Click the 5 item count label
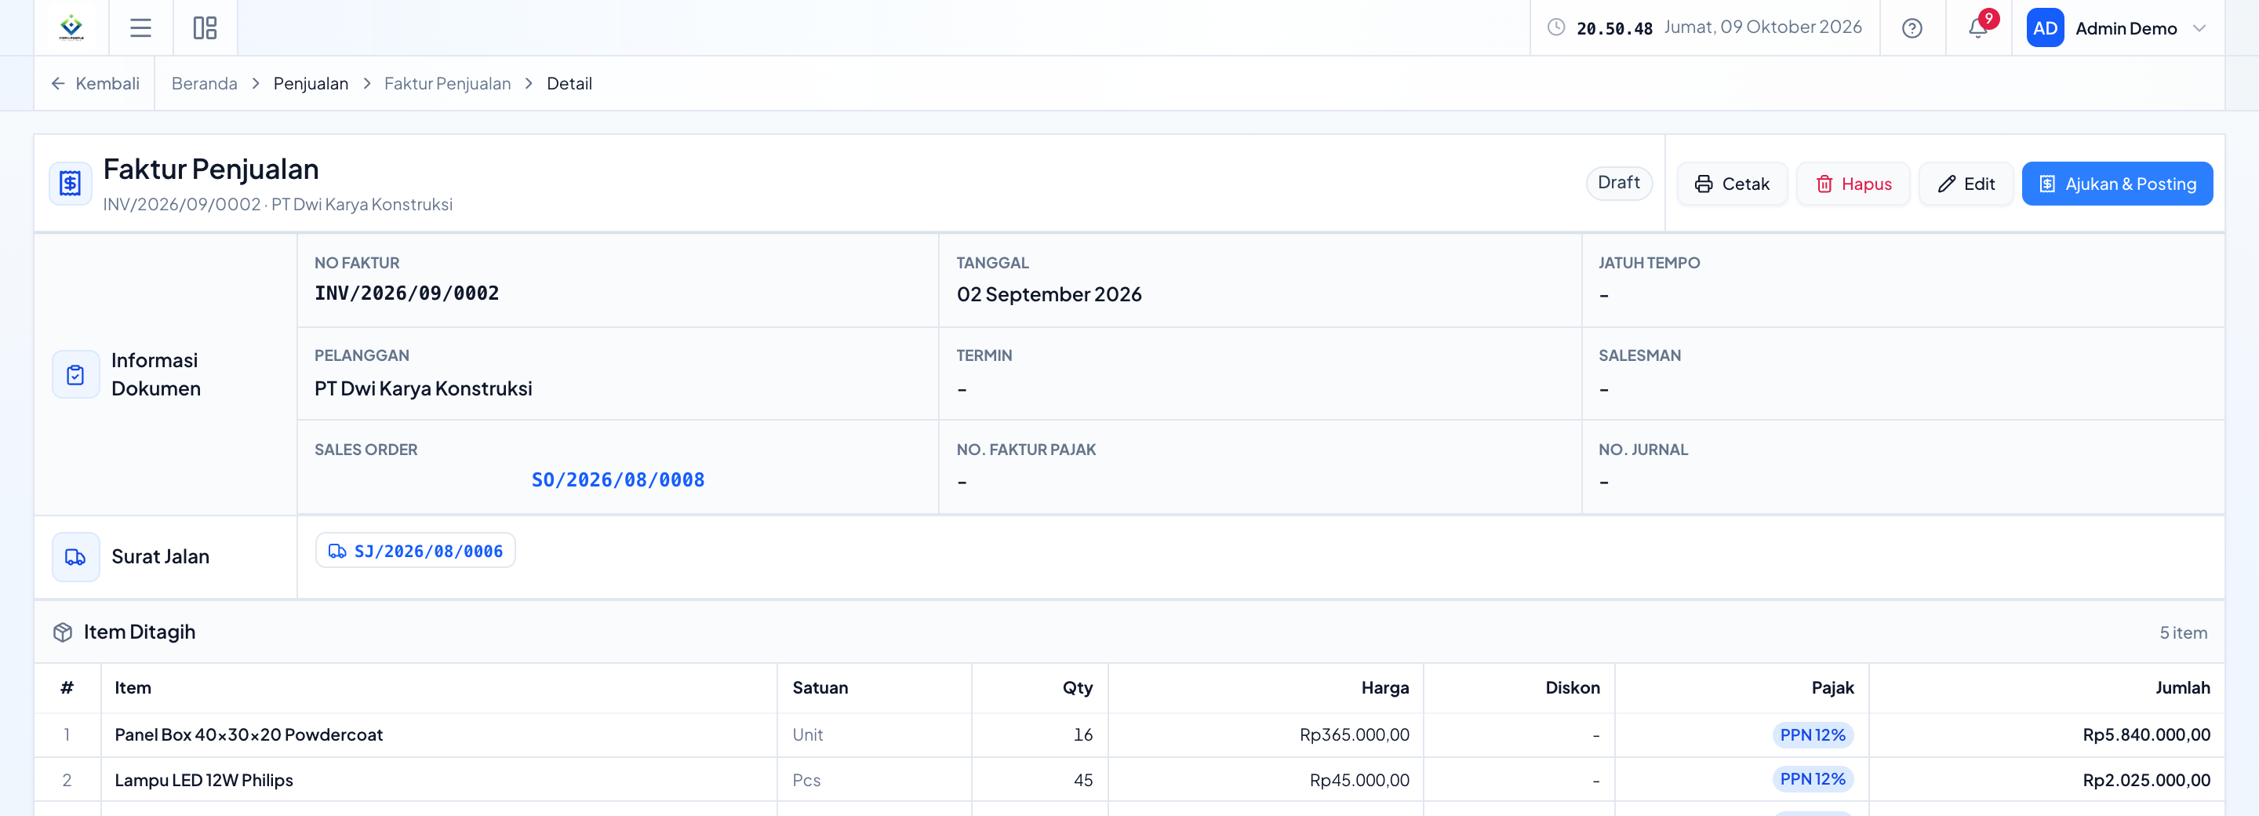Image resolution: width=2259 pixels, height=816 pixels. click(2183, 632)
